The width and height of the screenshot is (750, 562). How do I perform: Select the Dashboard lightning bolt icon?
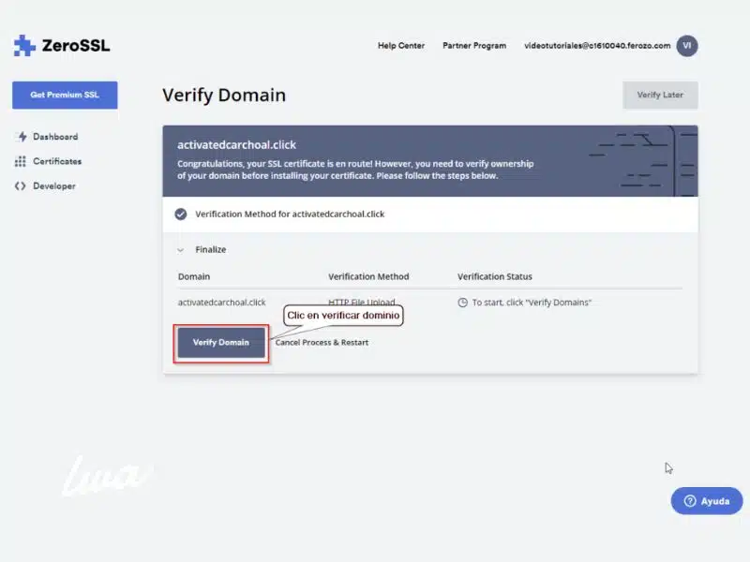pyautogui.click(x=22, y=136)
